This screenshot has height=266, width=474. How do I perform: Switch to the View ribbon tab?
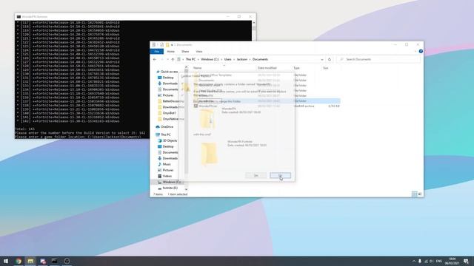pos(199,52)
